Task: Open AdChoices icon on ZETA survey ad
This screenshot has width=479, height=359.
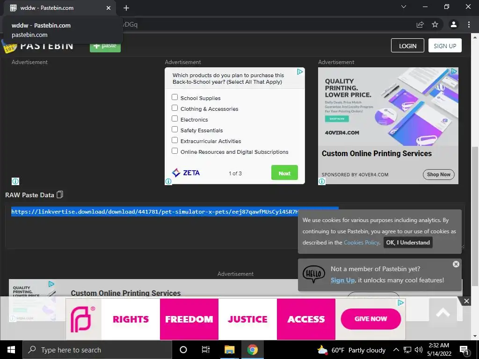Action: pyautogui.click(x=300, y=72)
